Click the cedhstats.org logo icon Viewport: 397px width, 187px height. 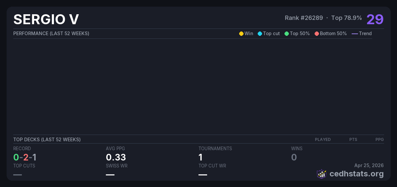click(322, 174)
